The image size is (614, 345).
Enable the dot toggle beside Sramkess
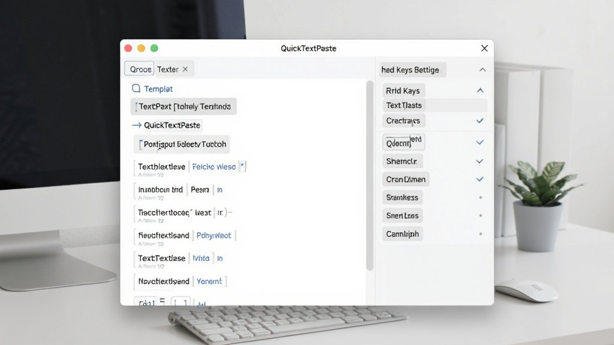click(x=480, y=198)
